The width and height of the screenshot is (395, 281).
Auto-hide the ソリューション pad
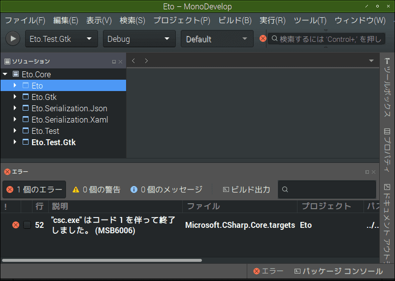coord(114,62)
